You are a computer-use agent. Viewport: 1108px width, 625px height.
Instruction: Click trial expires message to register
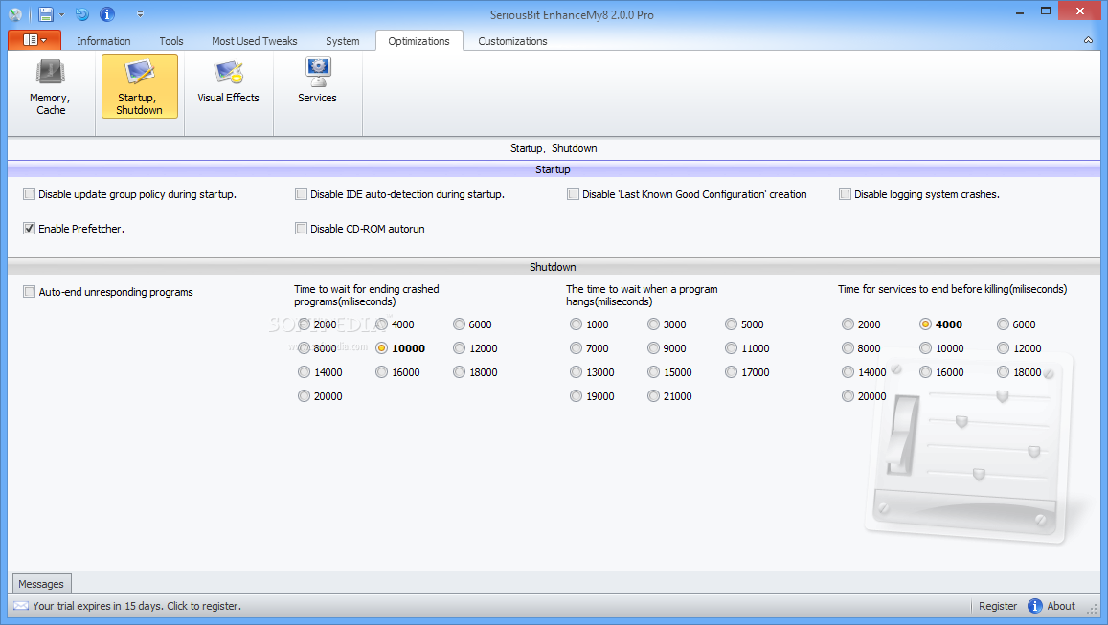137,606
